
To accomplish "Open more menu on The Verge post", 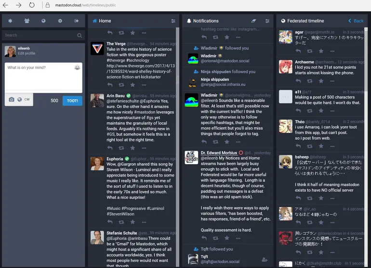I will click(x=144, y=85).
